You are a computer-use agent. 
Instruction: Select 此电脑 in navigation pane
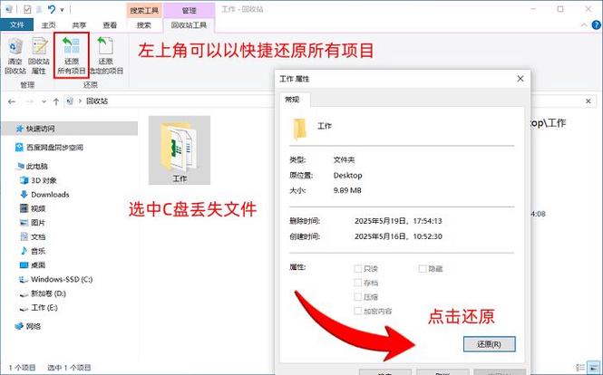pos(37,167)
